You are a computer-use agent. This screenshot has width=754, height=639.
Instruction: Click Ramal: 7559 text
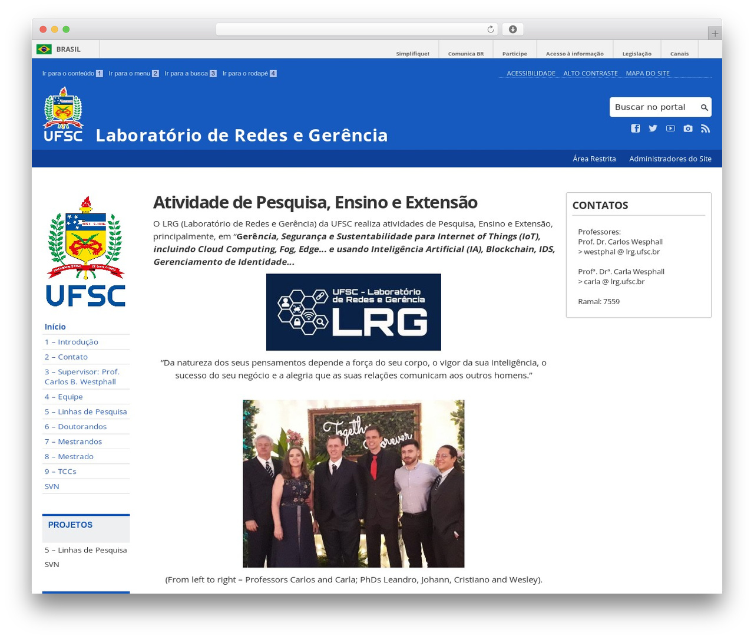598,301
